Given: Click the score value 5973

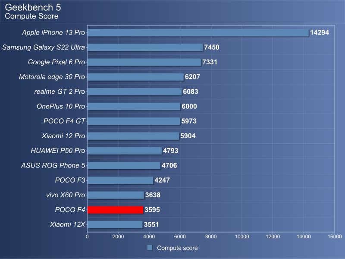Looking at the screenshot, I should point(189,121).
